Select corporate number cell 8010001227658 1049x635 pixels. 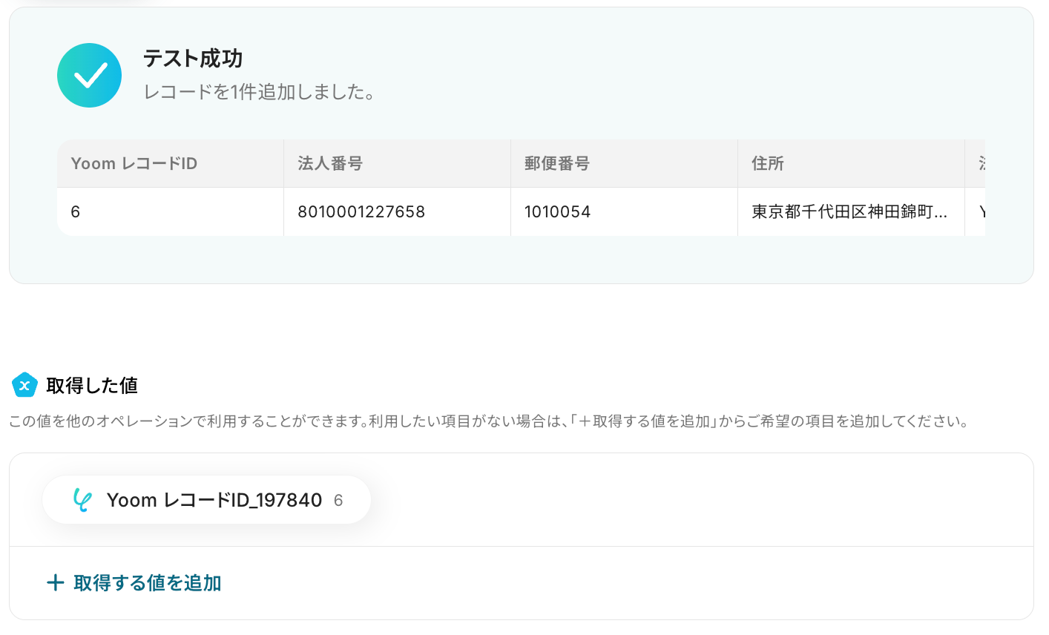pos(398,211)
